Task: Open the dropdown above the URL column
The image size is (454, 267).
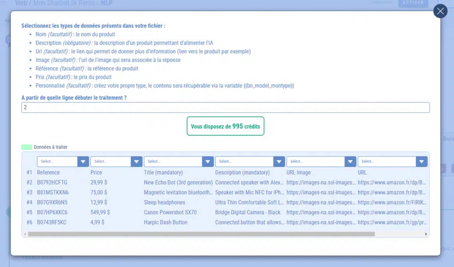Action: (392, 162)
